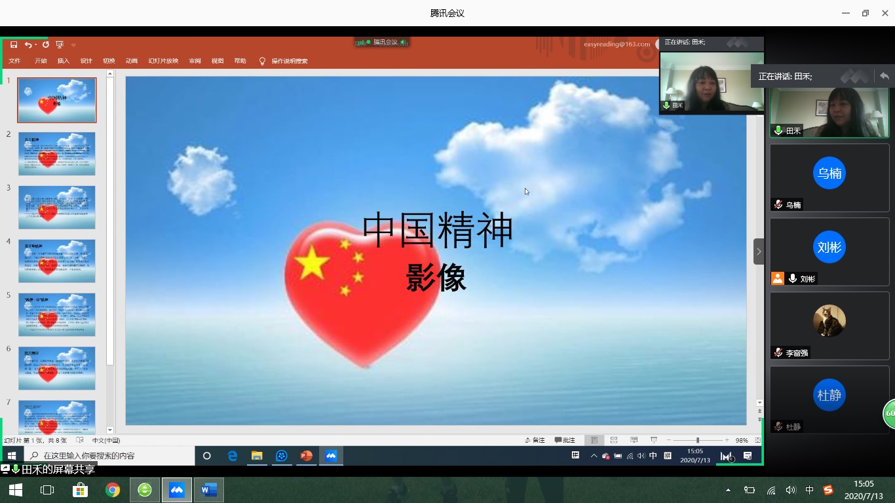
Task: Open Chrome from the outer Windows taskbar
Action: pyautogui.click(x=113, y=490)
